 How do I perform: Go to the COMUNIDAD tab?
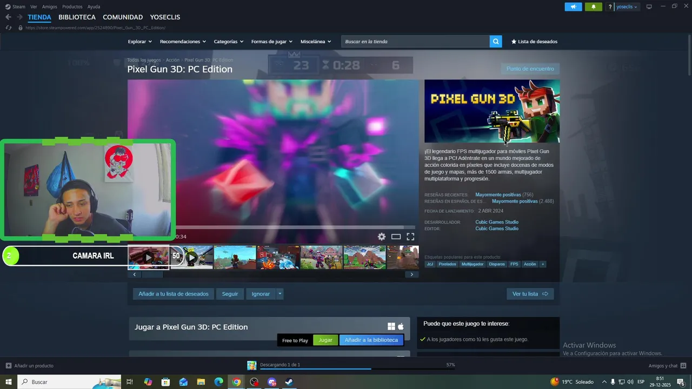[123, 17]
